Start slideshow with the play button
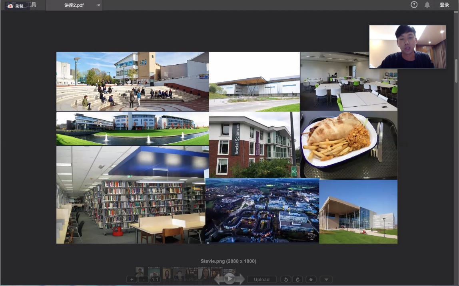 (229, 278)
